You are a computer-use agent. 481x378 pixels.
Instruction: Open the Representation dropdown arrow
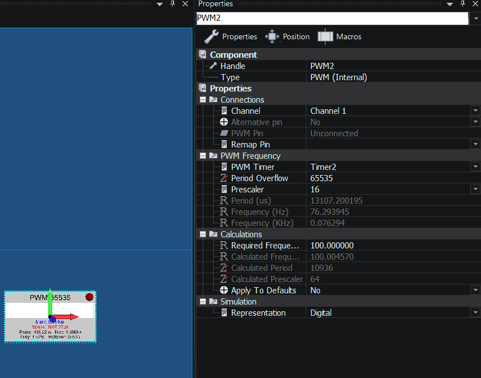point(475,313)
